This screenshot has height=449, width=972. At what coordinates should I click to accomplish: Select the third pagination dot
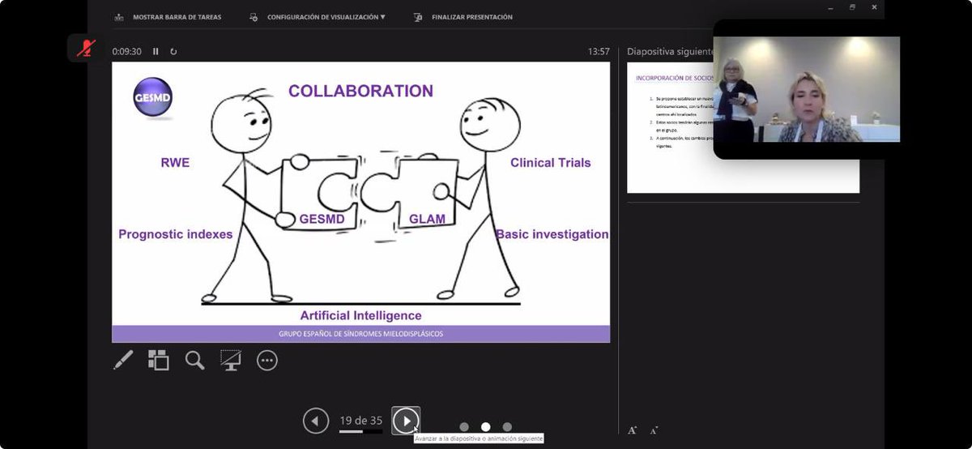pos(507,426)
